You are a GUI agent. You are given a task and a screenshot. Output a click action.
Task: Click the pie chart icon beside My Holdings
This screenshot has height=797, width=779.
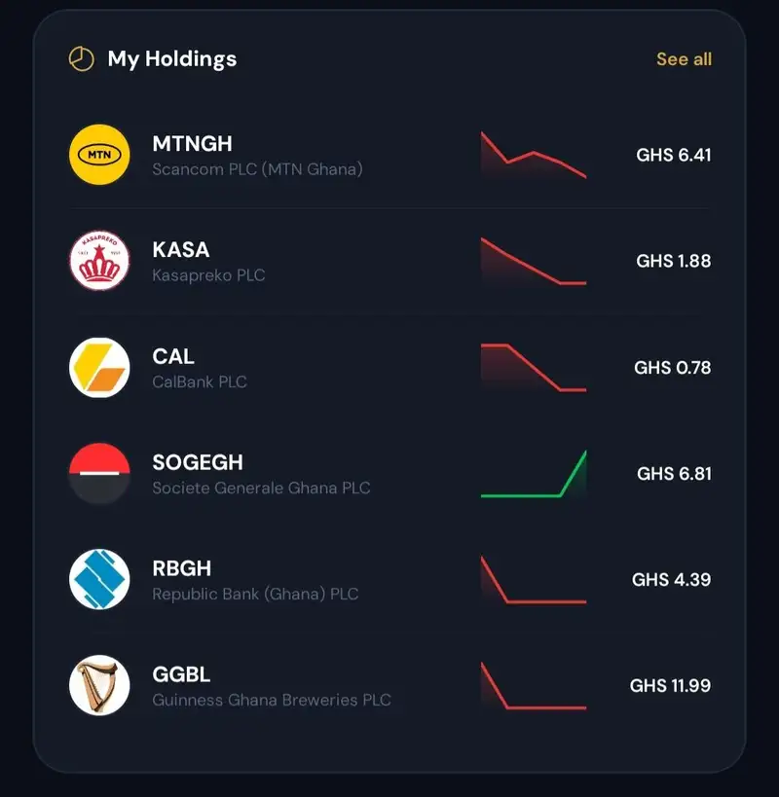pos(82,59)
